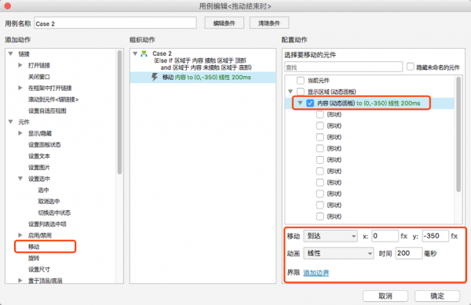Select 切换选中状态 action
This screenshot has width=471, height=305.
pos(54,212)
